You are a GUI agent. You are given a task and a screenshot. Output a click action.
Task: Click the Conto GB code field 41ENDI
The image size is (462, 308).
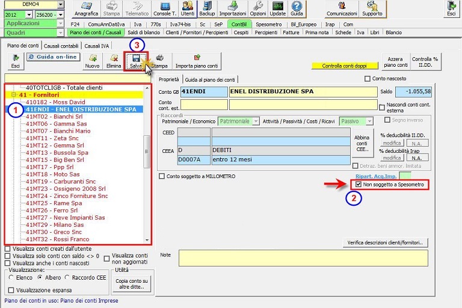pyautogui.click(x=204, y=91)
